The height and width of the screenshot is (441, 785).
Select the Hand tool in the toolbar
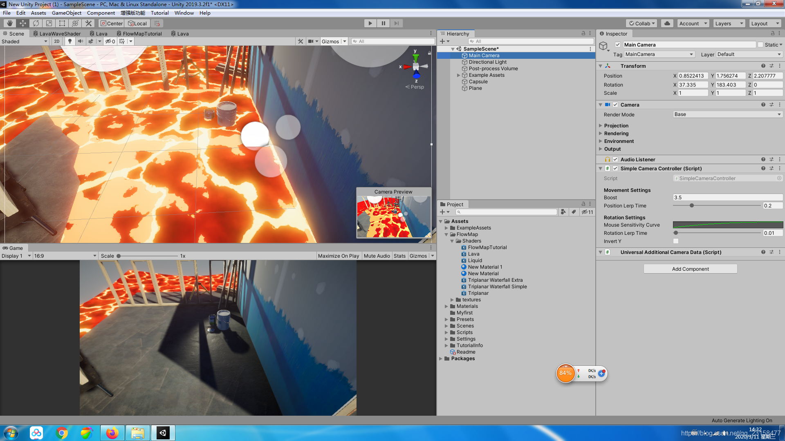(10, 23)
